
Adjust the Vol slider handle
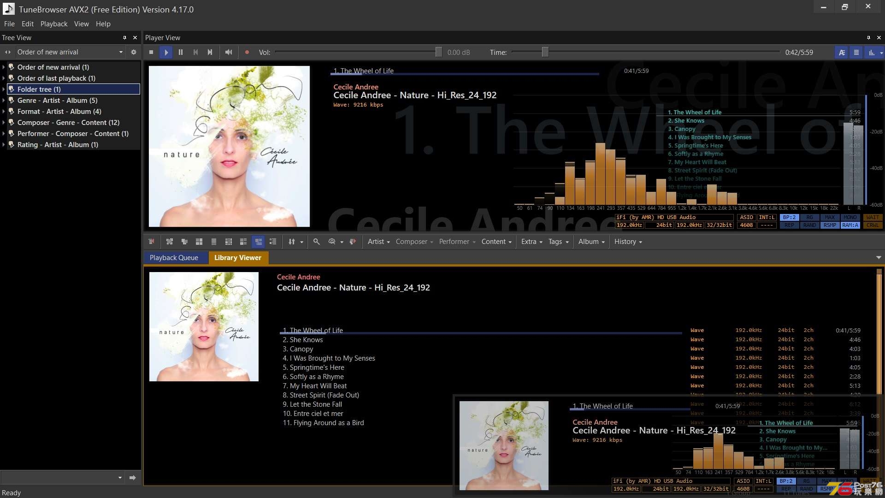coord(439,52)
